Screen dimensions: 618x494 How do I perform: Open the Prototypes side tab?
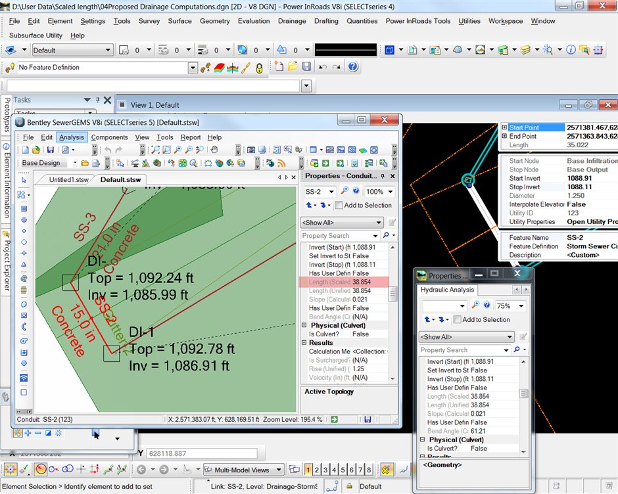click(x=7, y=115)
